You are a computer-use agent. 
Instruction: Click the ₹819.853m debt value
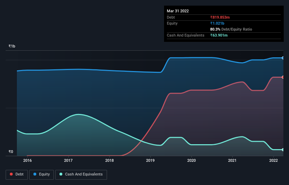[x=220, y=17]
